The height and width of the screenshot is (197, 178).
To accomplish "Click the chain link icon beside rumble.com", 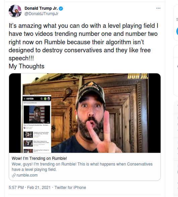I will 14,175.
